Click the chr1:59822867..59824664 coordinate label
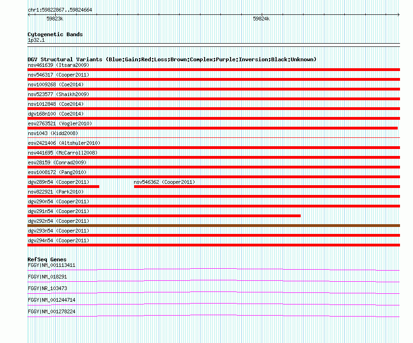Viewport: 413px width, 343px height. 60,10
